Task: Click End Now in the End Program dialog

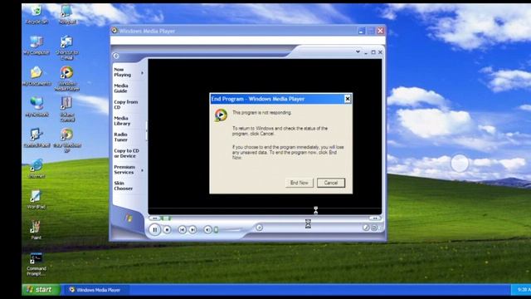Action: [300, 183]
